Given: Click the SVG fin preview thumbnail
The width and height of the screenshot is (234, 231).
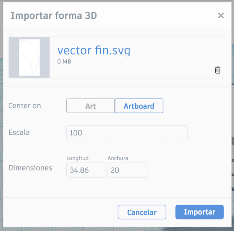Looking at the screenshot, I should point(29,57).
